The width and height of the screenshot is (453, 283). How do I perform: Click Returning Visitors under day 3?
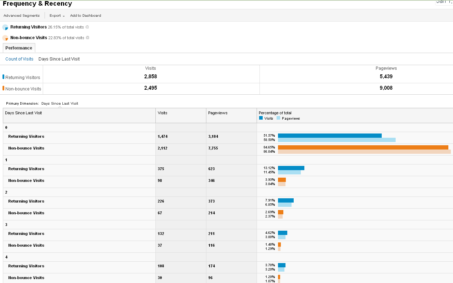[x=26, y=234]
